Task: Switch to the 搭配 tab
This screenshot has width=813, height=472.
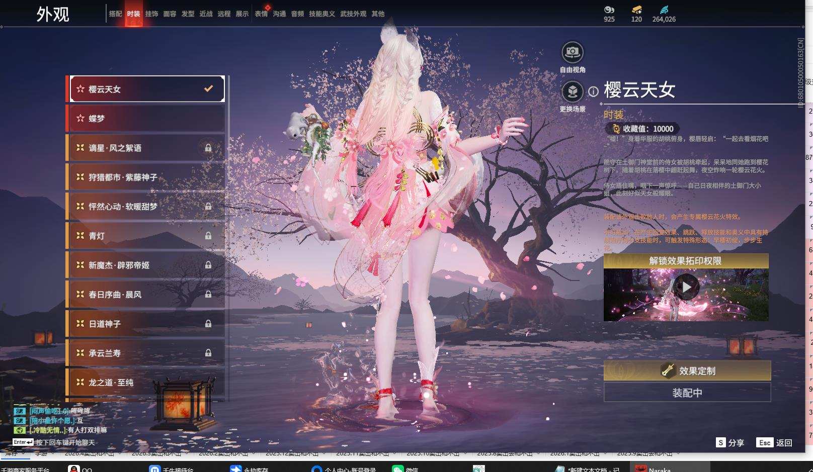Action: coord(116,14)
